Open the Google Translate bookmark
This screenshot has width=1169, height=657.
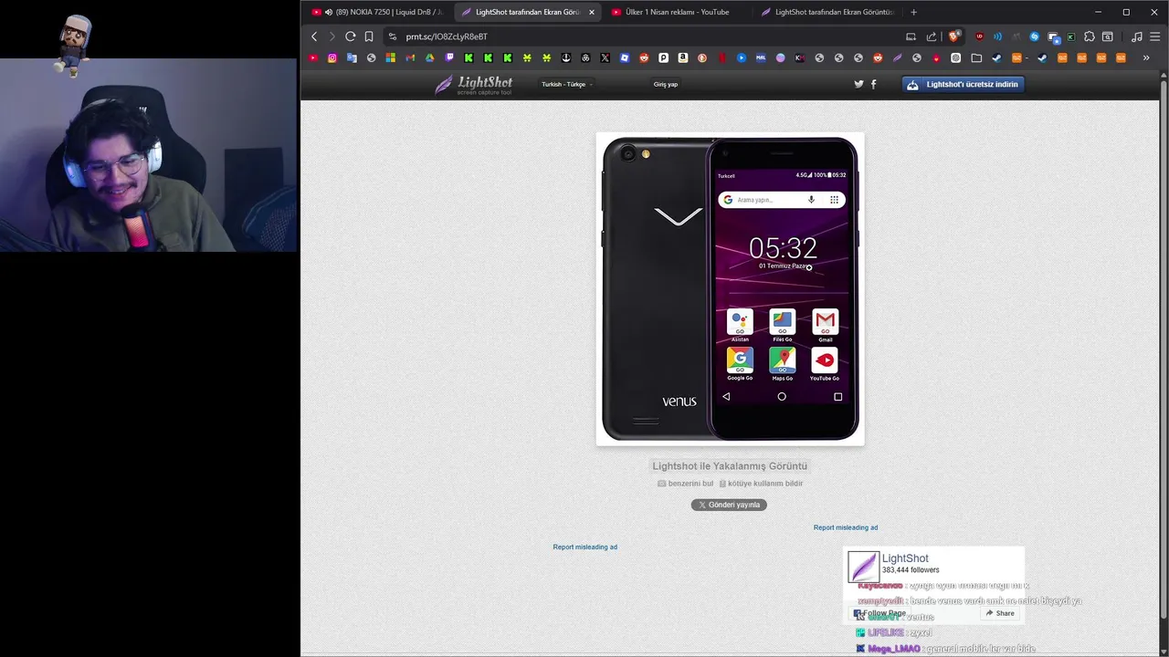coord(352,57)
